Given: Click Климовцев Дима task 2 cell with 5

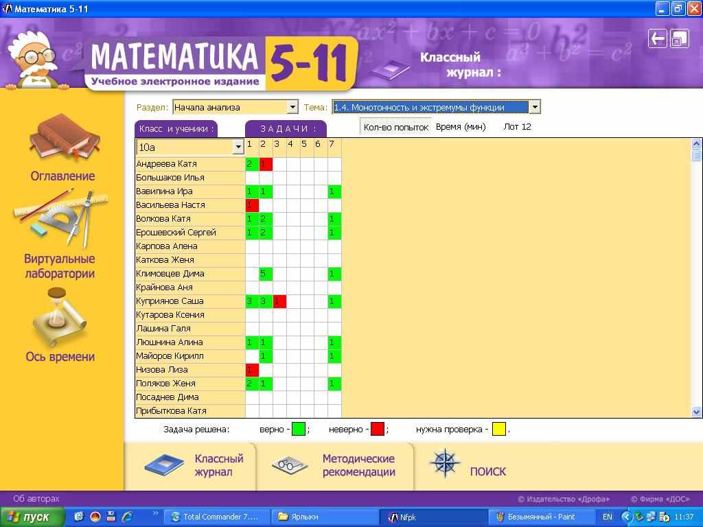Looking at the screenshot, I should (x=266, y=274).
